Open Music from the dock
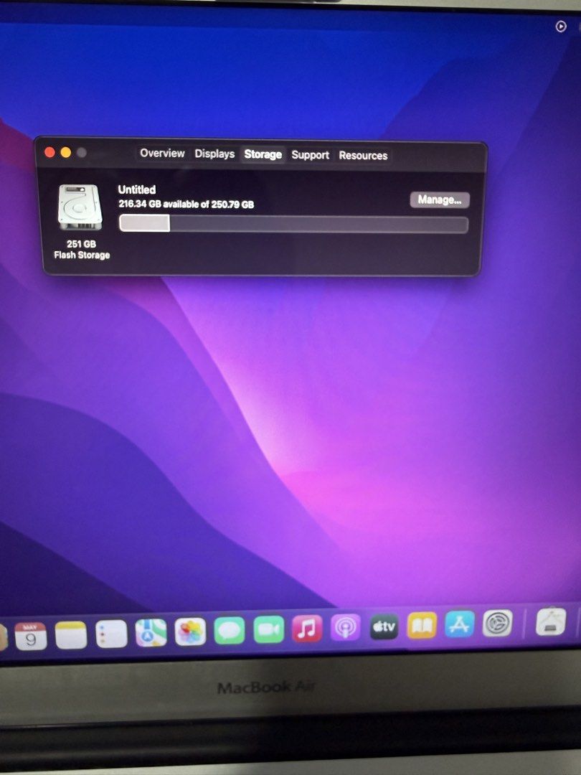The width and height of the screenshot is (581, 775). click(307, 629)
